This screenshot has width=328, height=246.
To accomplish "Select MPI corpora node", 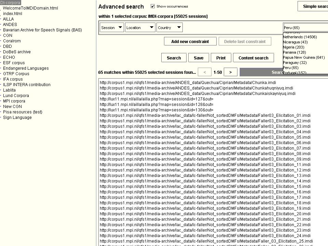I will click(x=14, y=101).
